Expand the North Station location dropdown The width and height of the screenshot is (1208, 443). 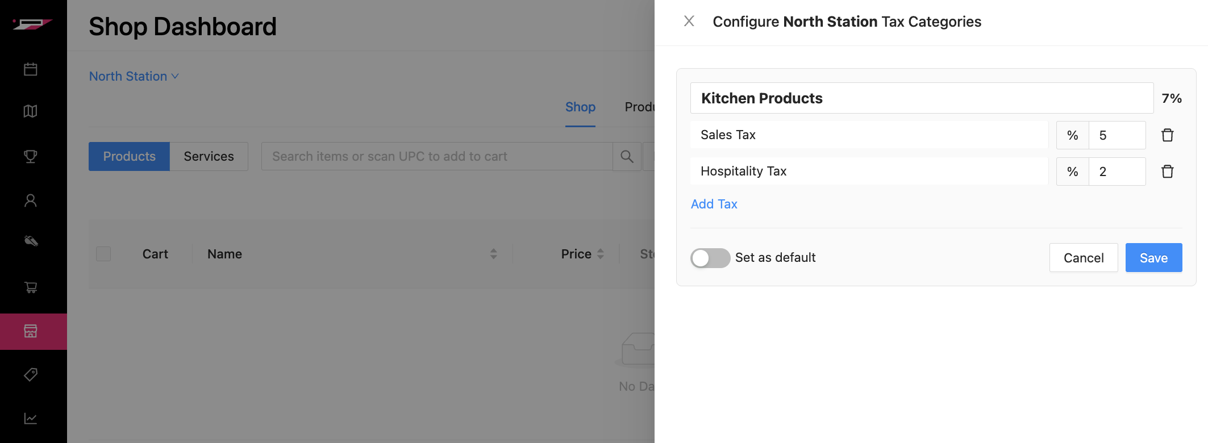tap(134, 76)
